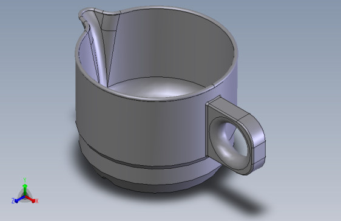Select the inner bottom surface of the cup
Image resolution: width=341 pixels, height=221 pixels.
point(157,88)
